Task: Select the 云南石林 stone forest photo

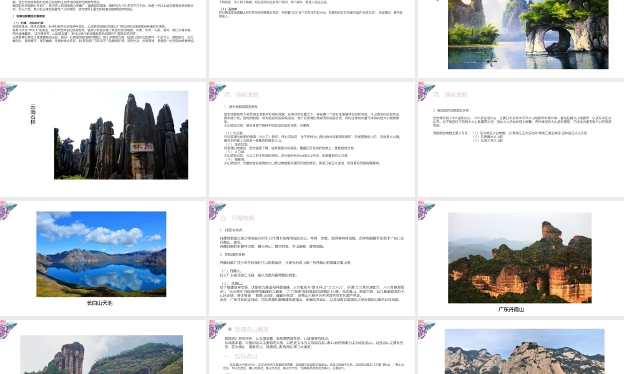Action: 121,127
